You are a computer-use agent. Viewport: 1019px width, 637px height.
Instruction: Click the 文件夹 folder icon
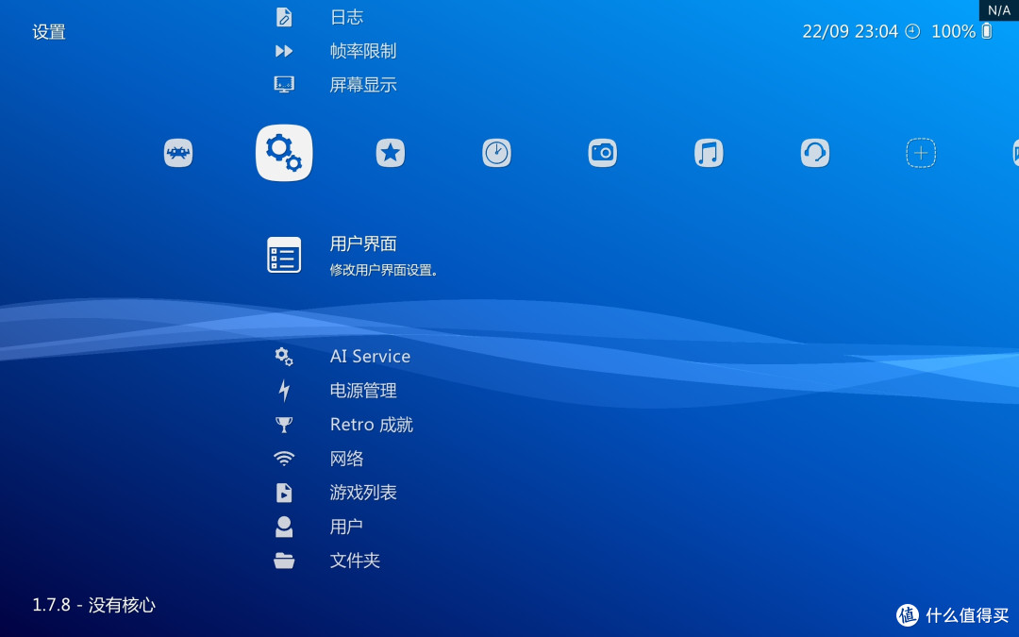(x=284, y=561)
